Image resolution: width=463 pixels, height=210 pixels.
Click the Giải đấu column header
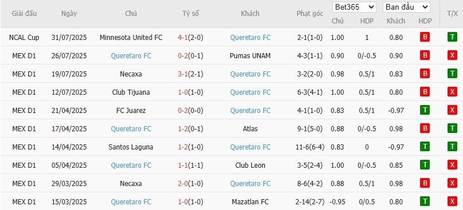pyautogui.click(x=24, y=14)
